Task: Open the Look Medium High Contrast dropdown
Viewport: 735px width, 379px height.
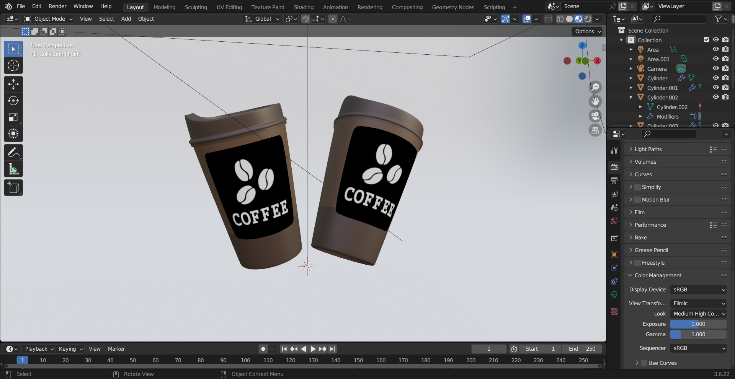Action: pyautogui.click(x=699, y=314)
